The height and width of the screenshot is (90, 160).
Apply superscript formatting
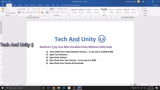32,12
